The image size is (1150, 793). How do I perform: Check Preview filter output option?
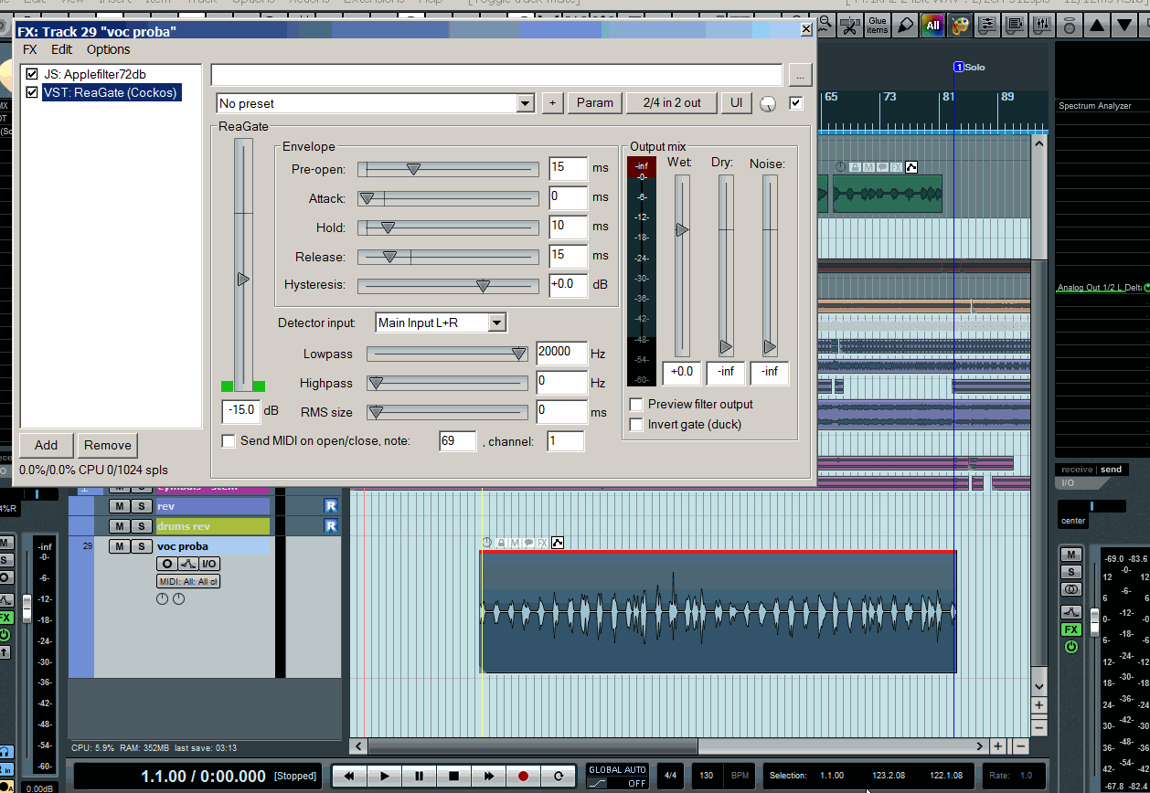637,405
